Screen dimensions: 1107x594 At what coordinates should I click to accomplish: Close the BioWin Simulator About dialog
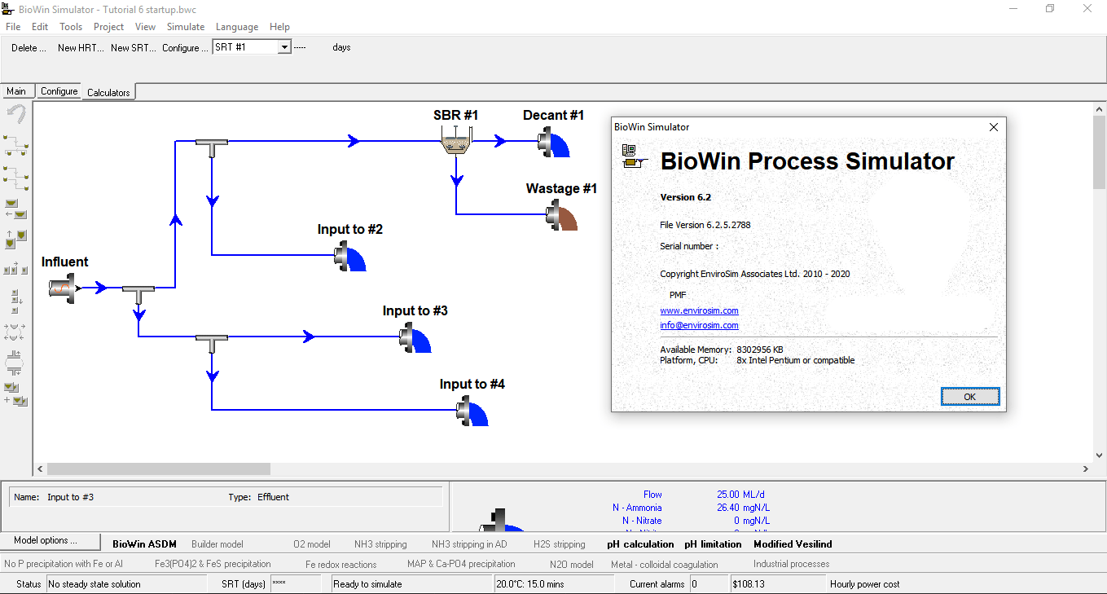993,127
